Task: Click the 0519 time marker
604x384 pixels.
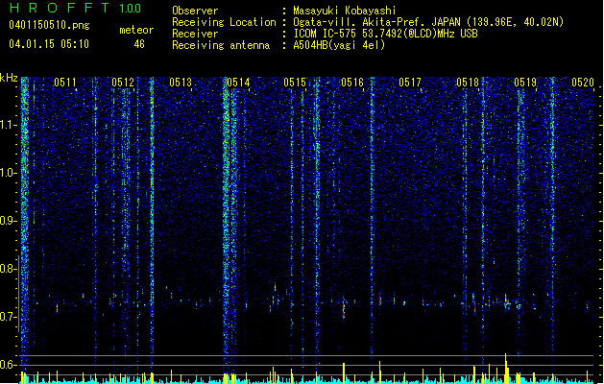Action: 525,83
